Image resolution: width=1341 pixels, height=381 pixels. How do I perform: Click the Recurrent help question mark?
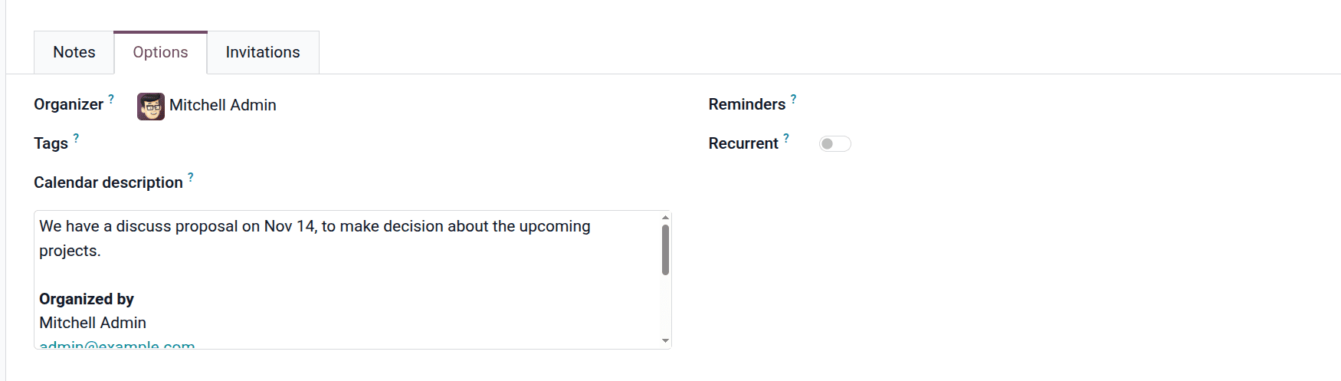click(x=786, y=138)
